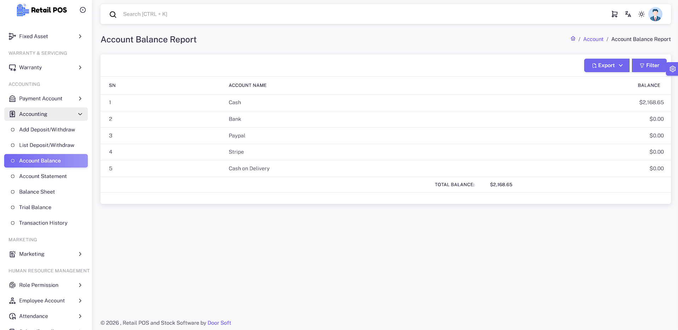Open Balance Sheet menu item
The image size is (678, 330).
pos(46,192)
